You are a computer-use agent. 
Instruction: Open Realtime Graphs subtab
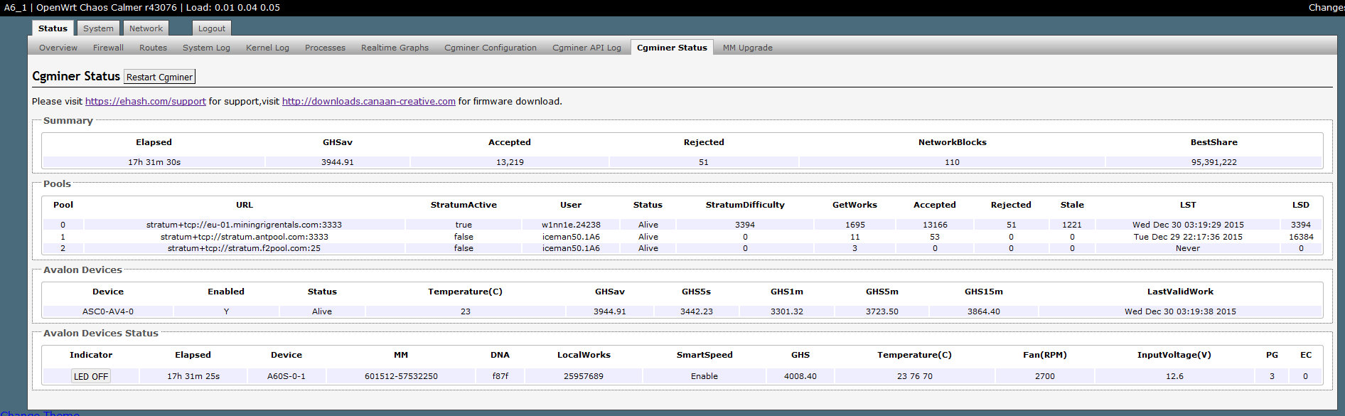pyautogui.click(x=395, y=48)
